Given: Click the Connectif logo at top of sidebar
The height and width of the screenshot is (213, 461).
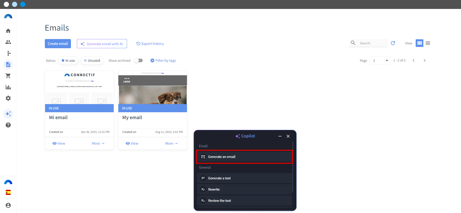Looking at the screenshot, I should click(x=8, y=16).
